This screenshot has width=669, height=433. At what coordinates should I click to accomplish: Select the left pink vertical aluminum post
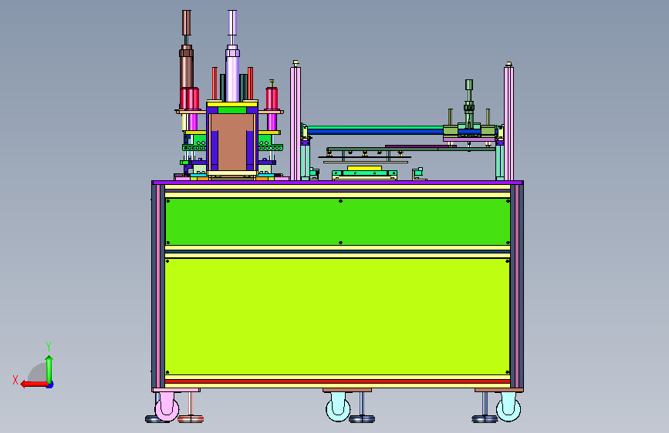(296, 123)
